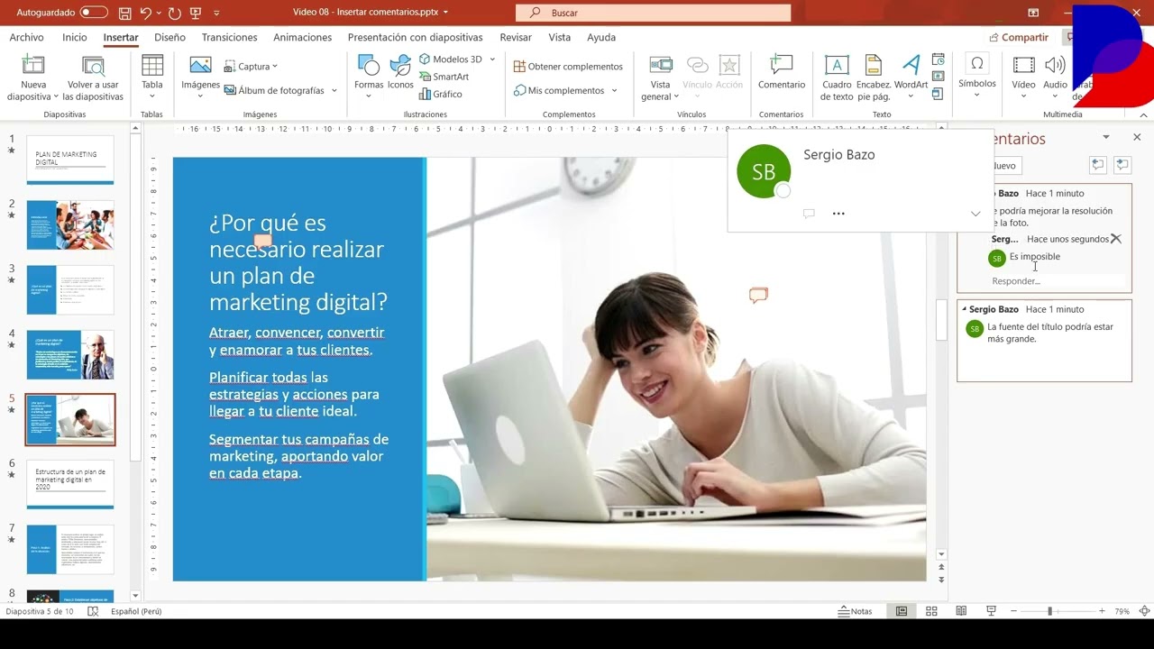This screenshot has height=649, width=1154.
Task: Insert slide number icon
Action: click(x=939, y=77)
